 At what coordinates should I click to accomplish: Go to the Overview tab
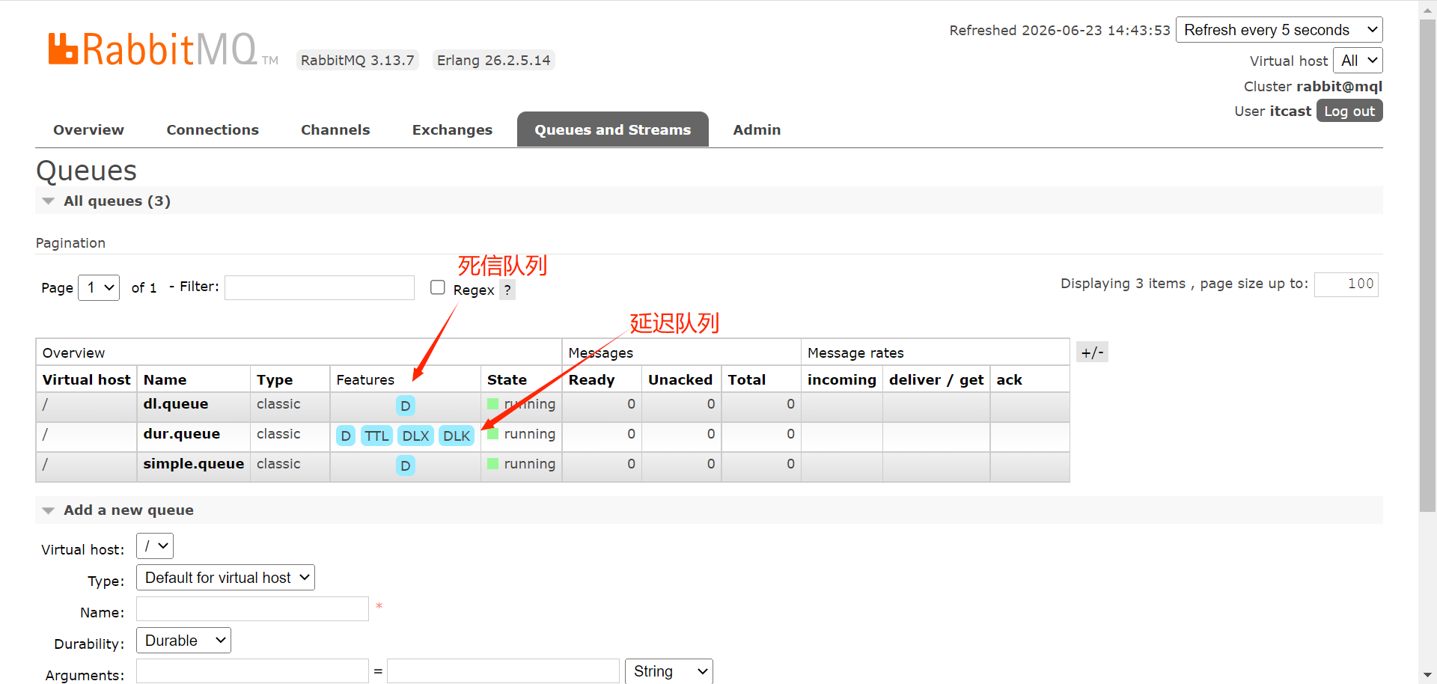coord(88,129)
